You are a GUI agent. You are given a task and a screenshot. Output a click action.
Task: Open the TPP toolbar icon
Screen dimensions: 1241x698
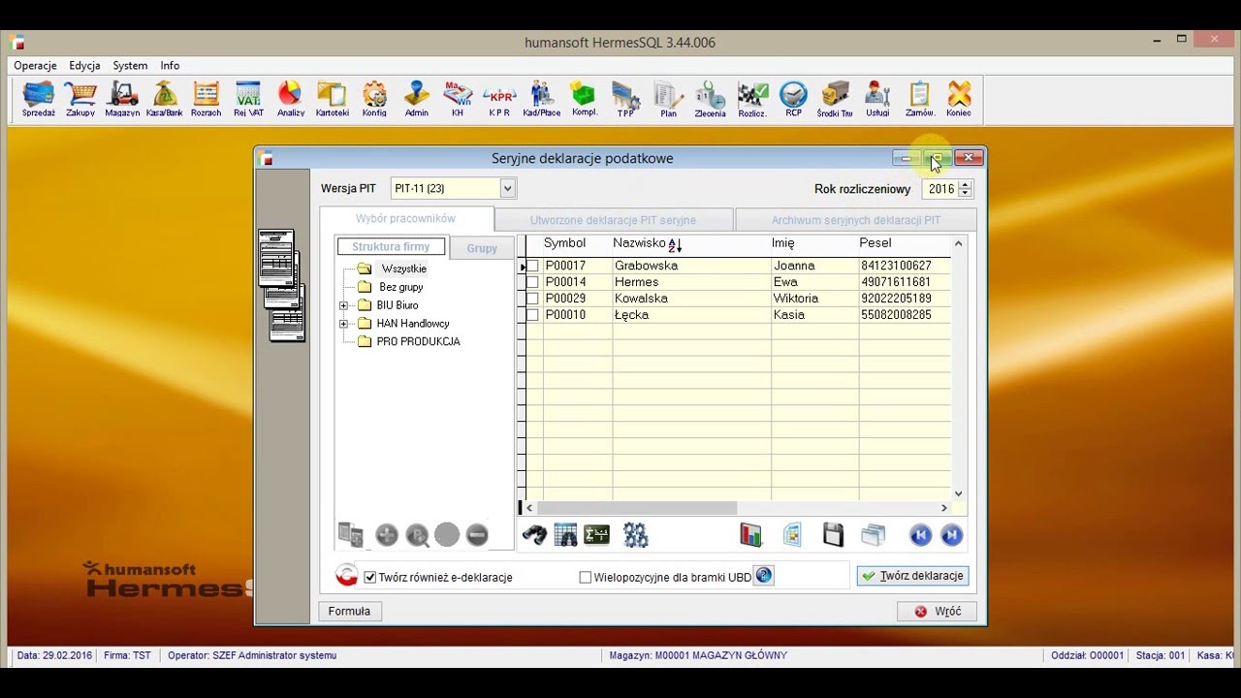pos(625,100)
